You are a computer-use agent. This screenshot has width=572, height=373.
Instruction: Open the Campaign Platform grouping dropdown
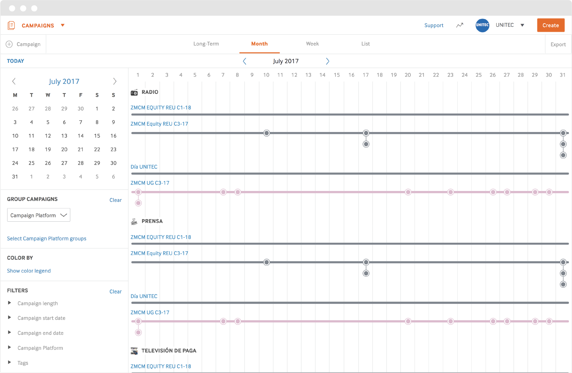[39, 215]
